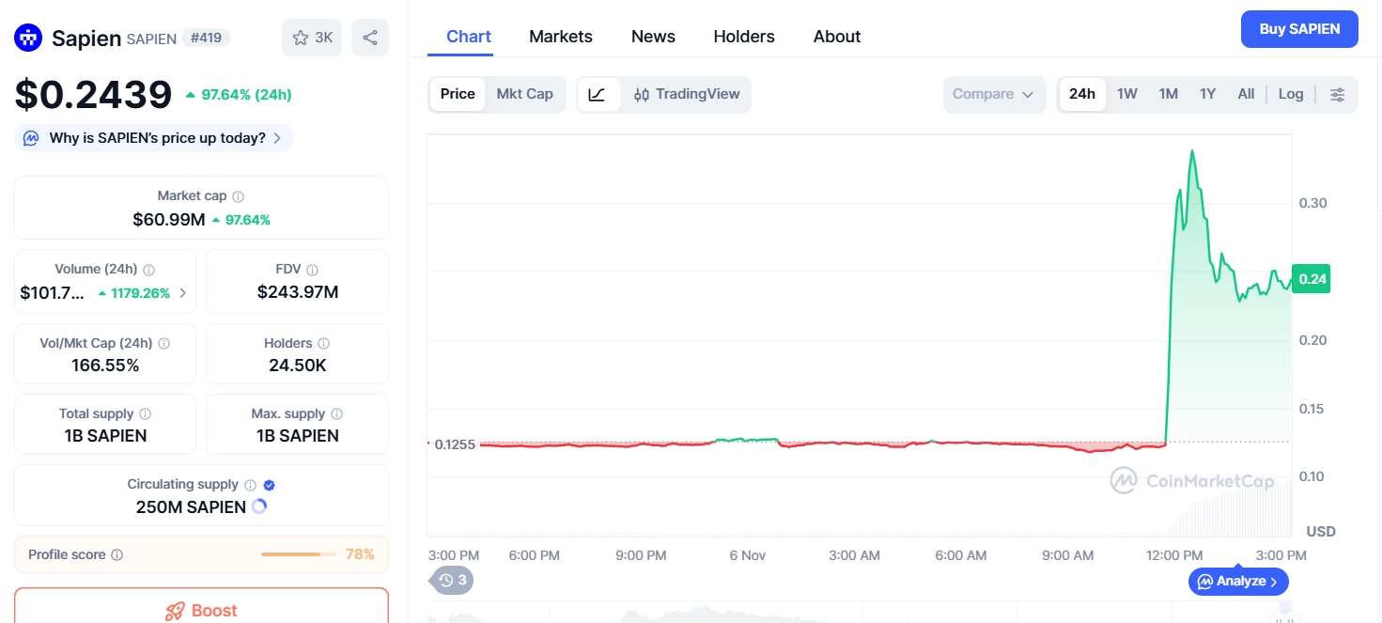Viewport: 1382px width, 623px height.
Task: Click the share icon button
Action: click(370, 38)
